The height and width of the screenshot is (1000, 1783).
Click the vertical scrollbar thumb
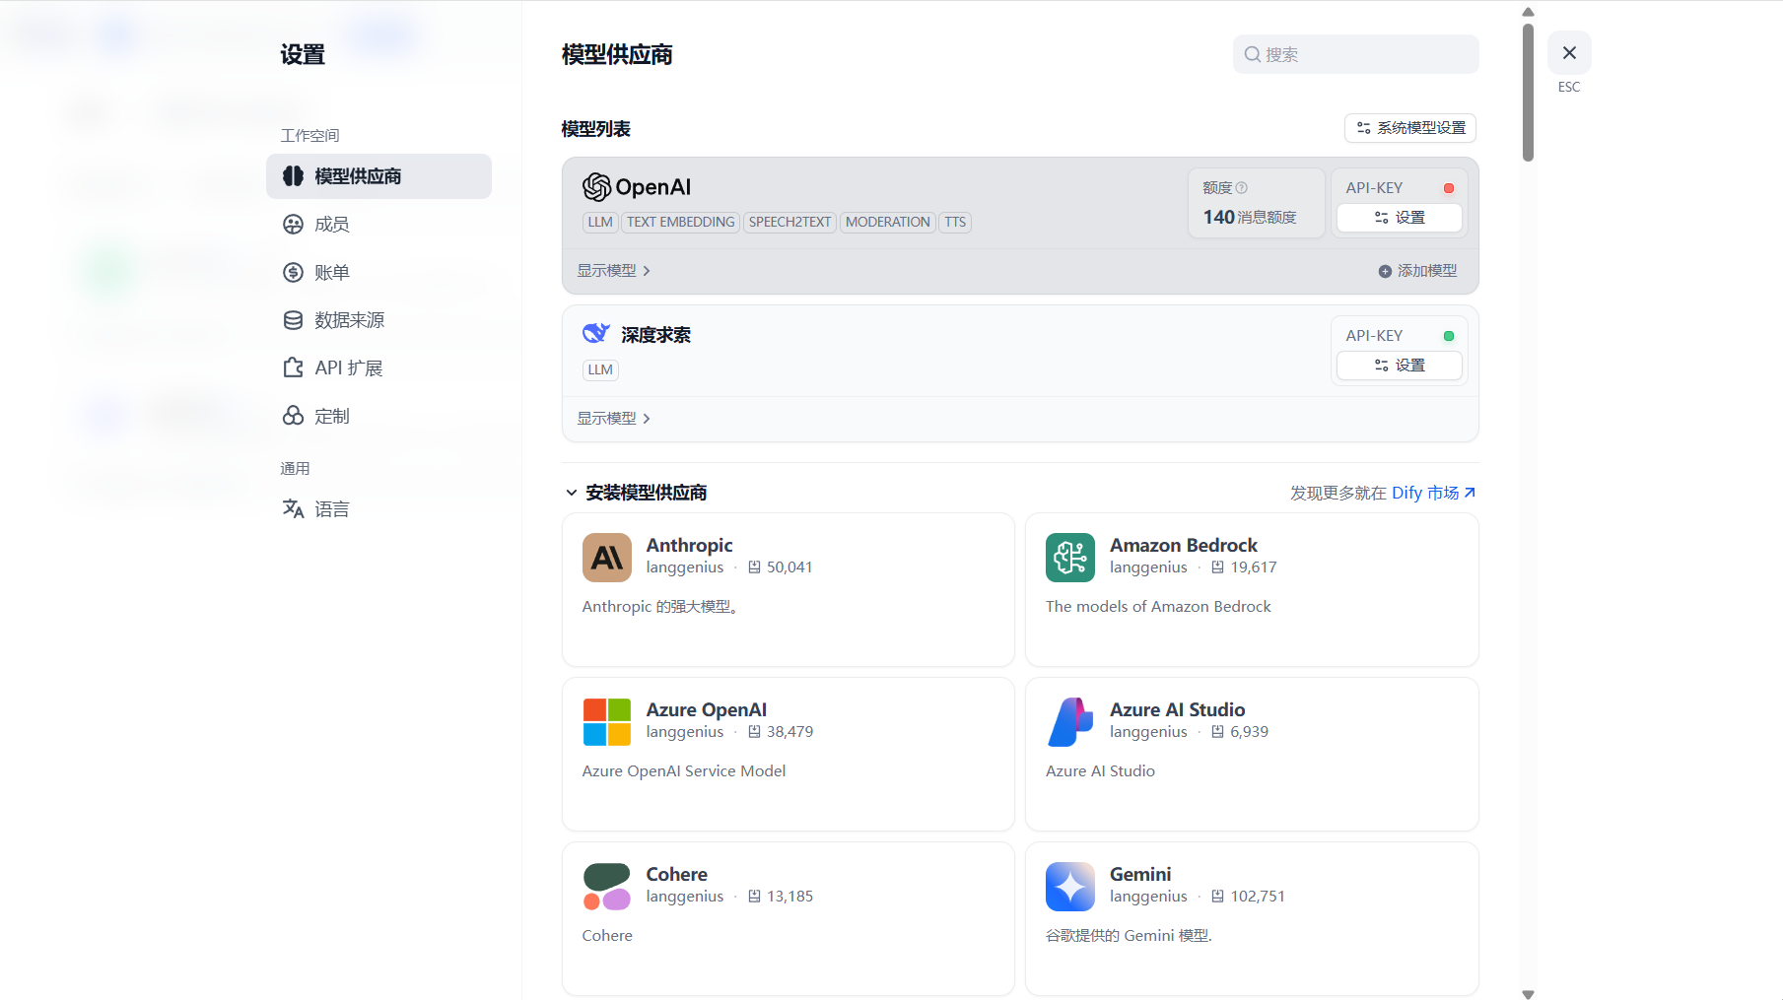(1528, 92)
